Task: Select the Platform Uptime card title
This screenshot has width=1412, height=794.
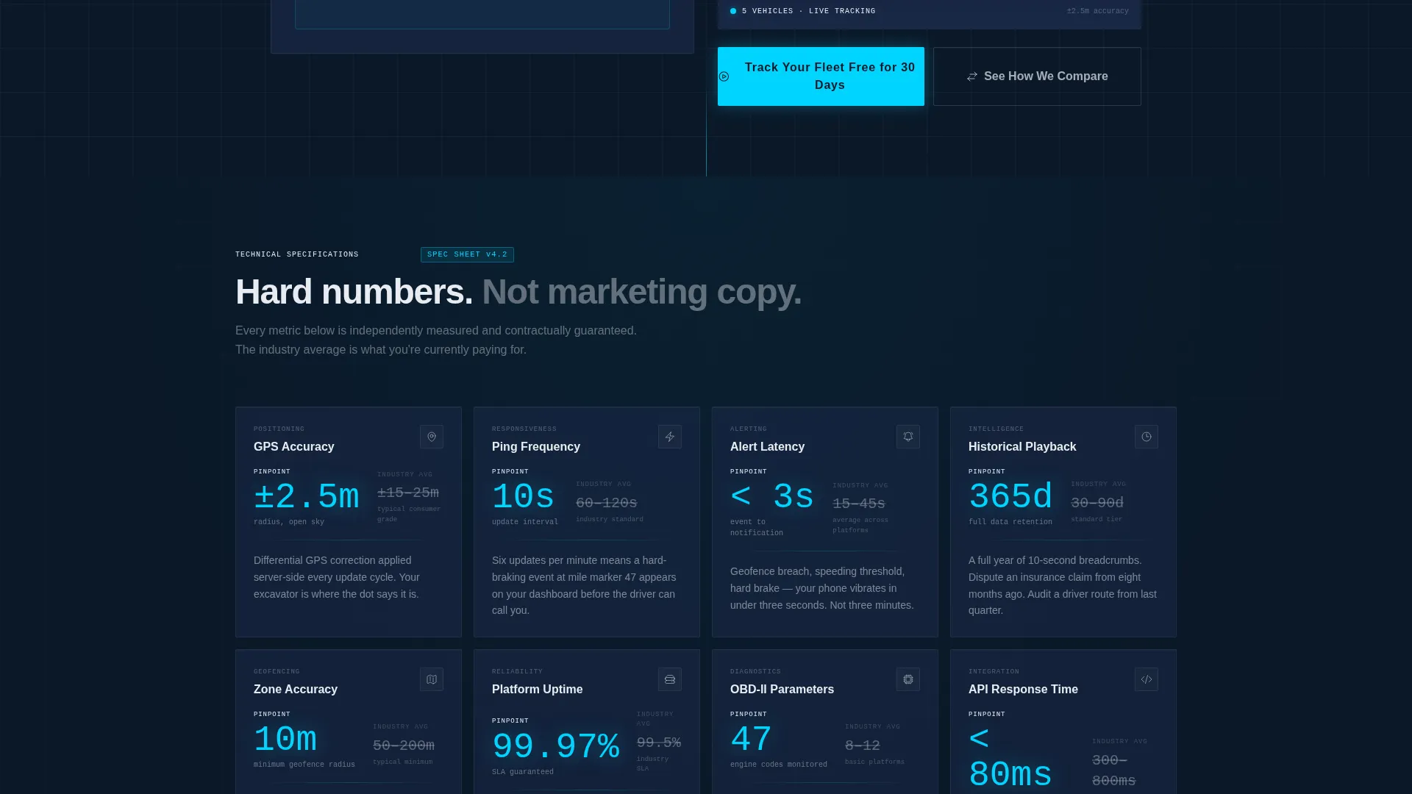Action: tap(538, 689)
